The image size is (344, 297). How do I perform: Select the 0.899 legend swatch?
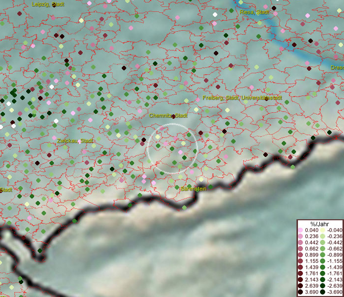pyautogui.click(x=300, y=255)
